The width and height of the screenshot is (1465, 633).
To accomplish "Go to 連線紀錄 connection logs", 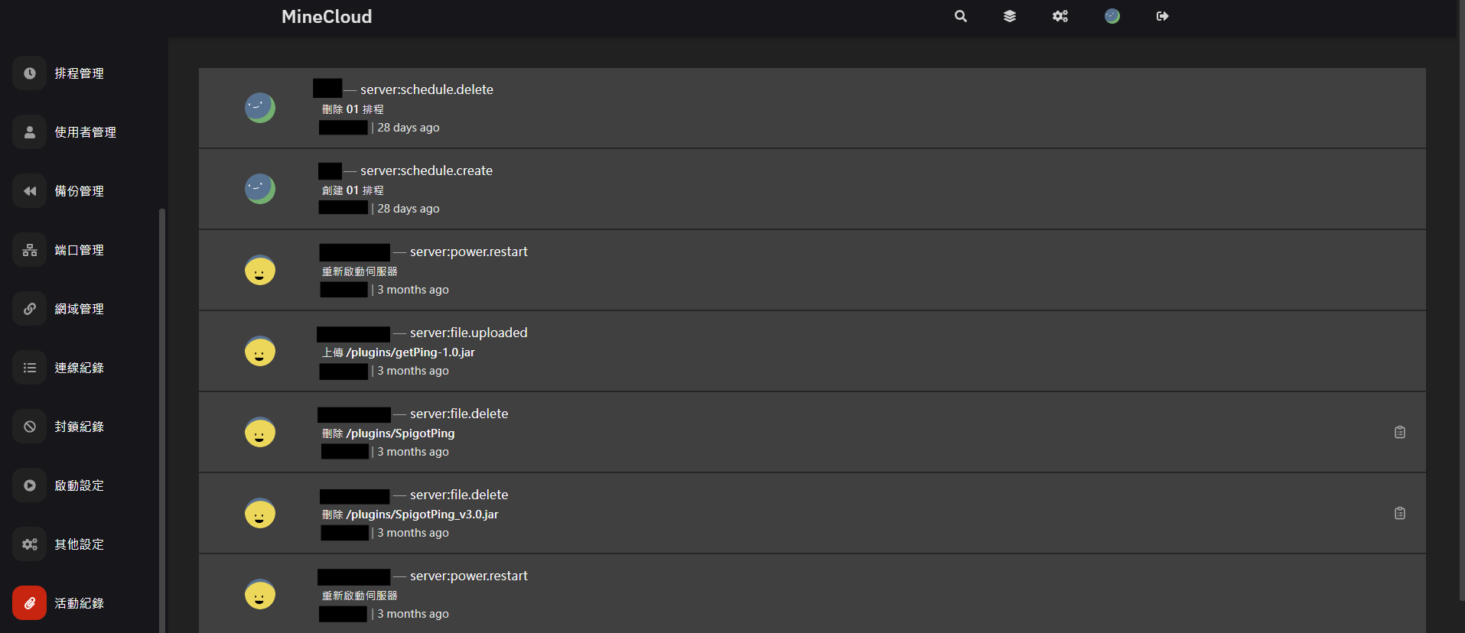I will pos(79,368).
